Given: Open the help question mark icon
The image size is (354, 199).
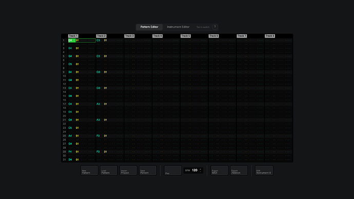Looking at the screenshot, I should [x=215, y=27].
